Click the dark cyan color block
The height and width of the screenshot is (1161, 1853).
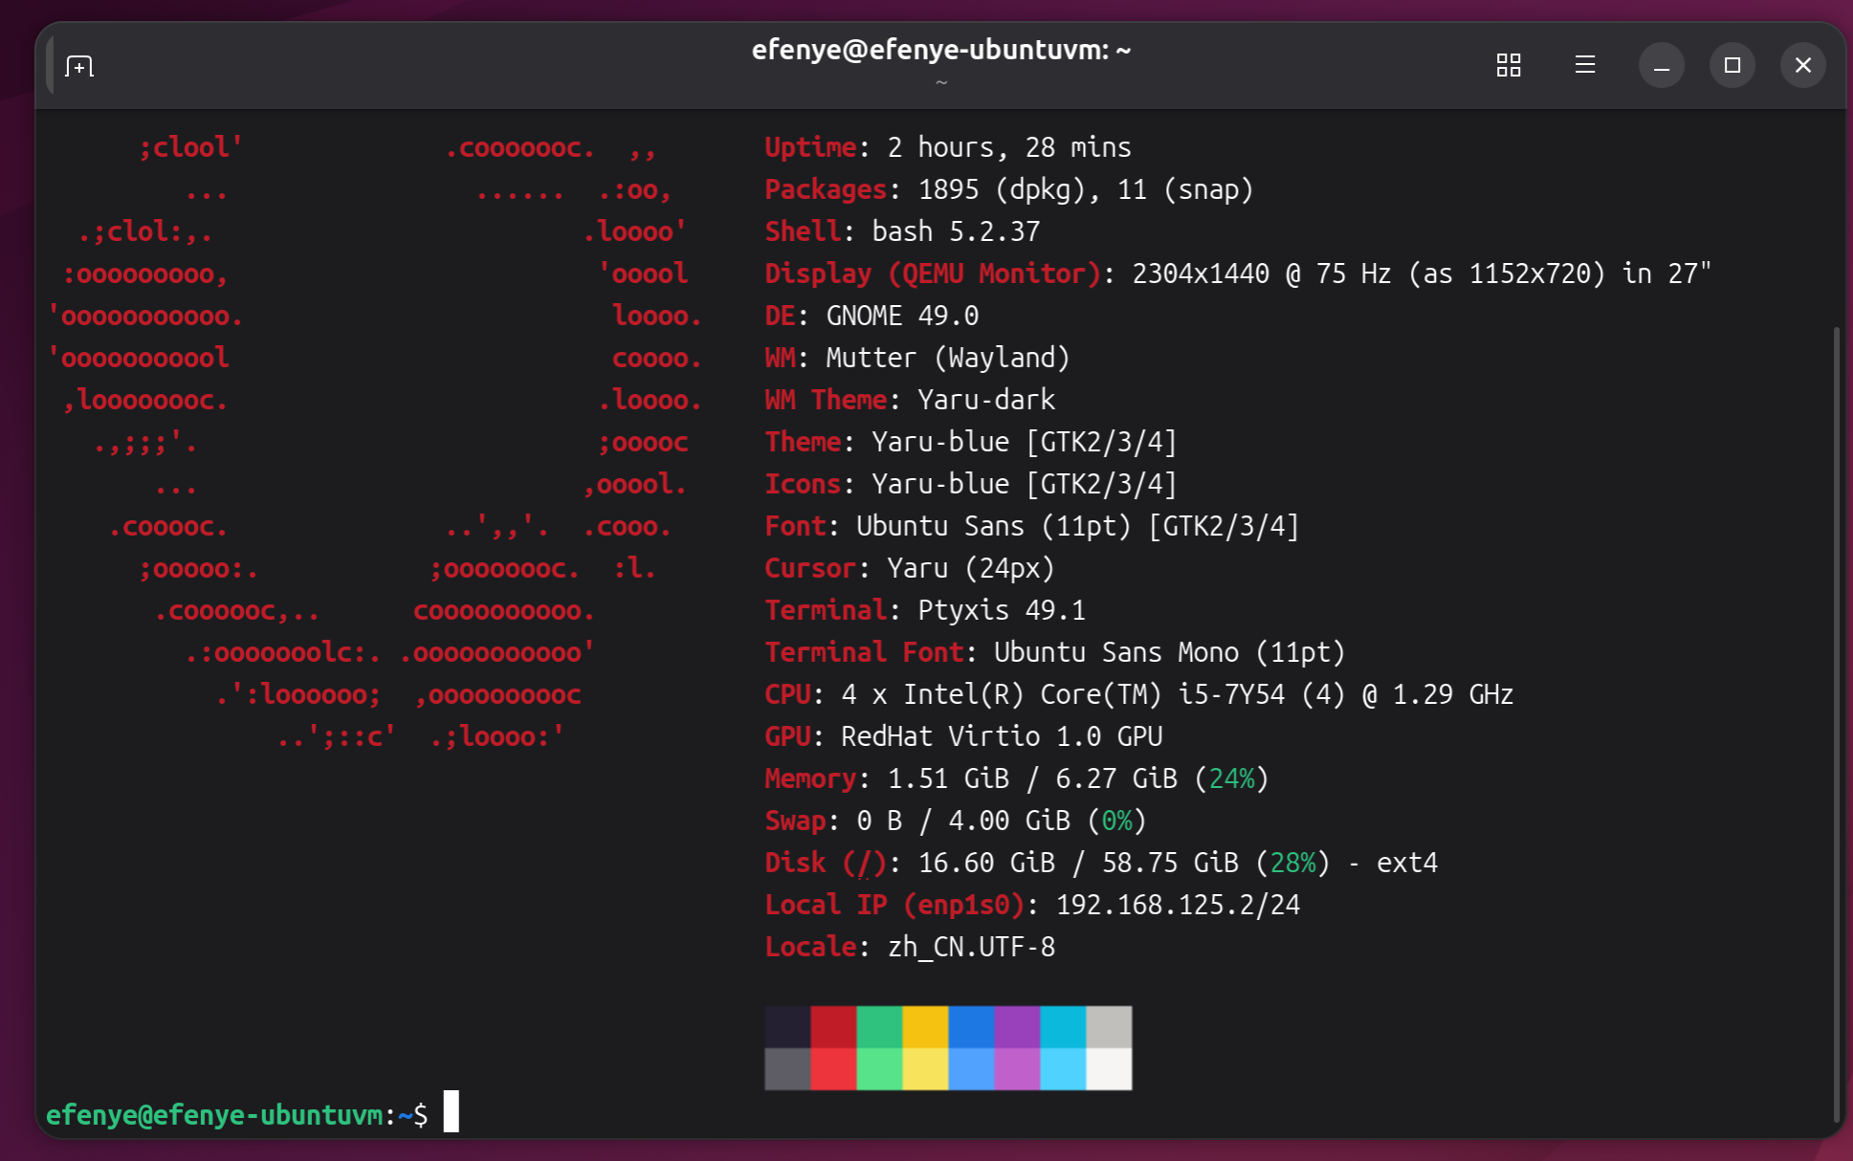click(1063, 1027)
